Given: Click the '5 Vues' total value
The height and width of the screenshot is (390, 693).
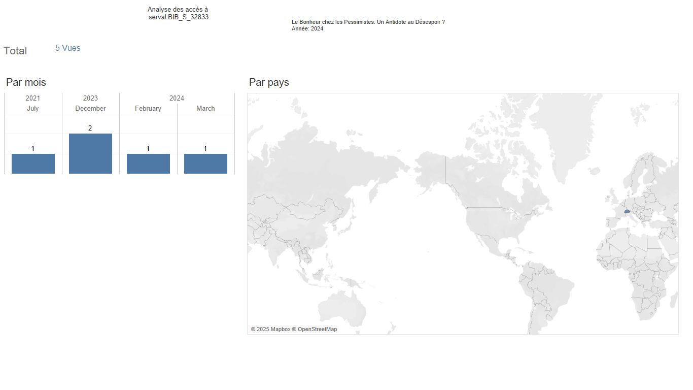Looking at the screenshot, I should 68,48.
